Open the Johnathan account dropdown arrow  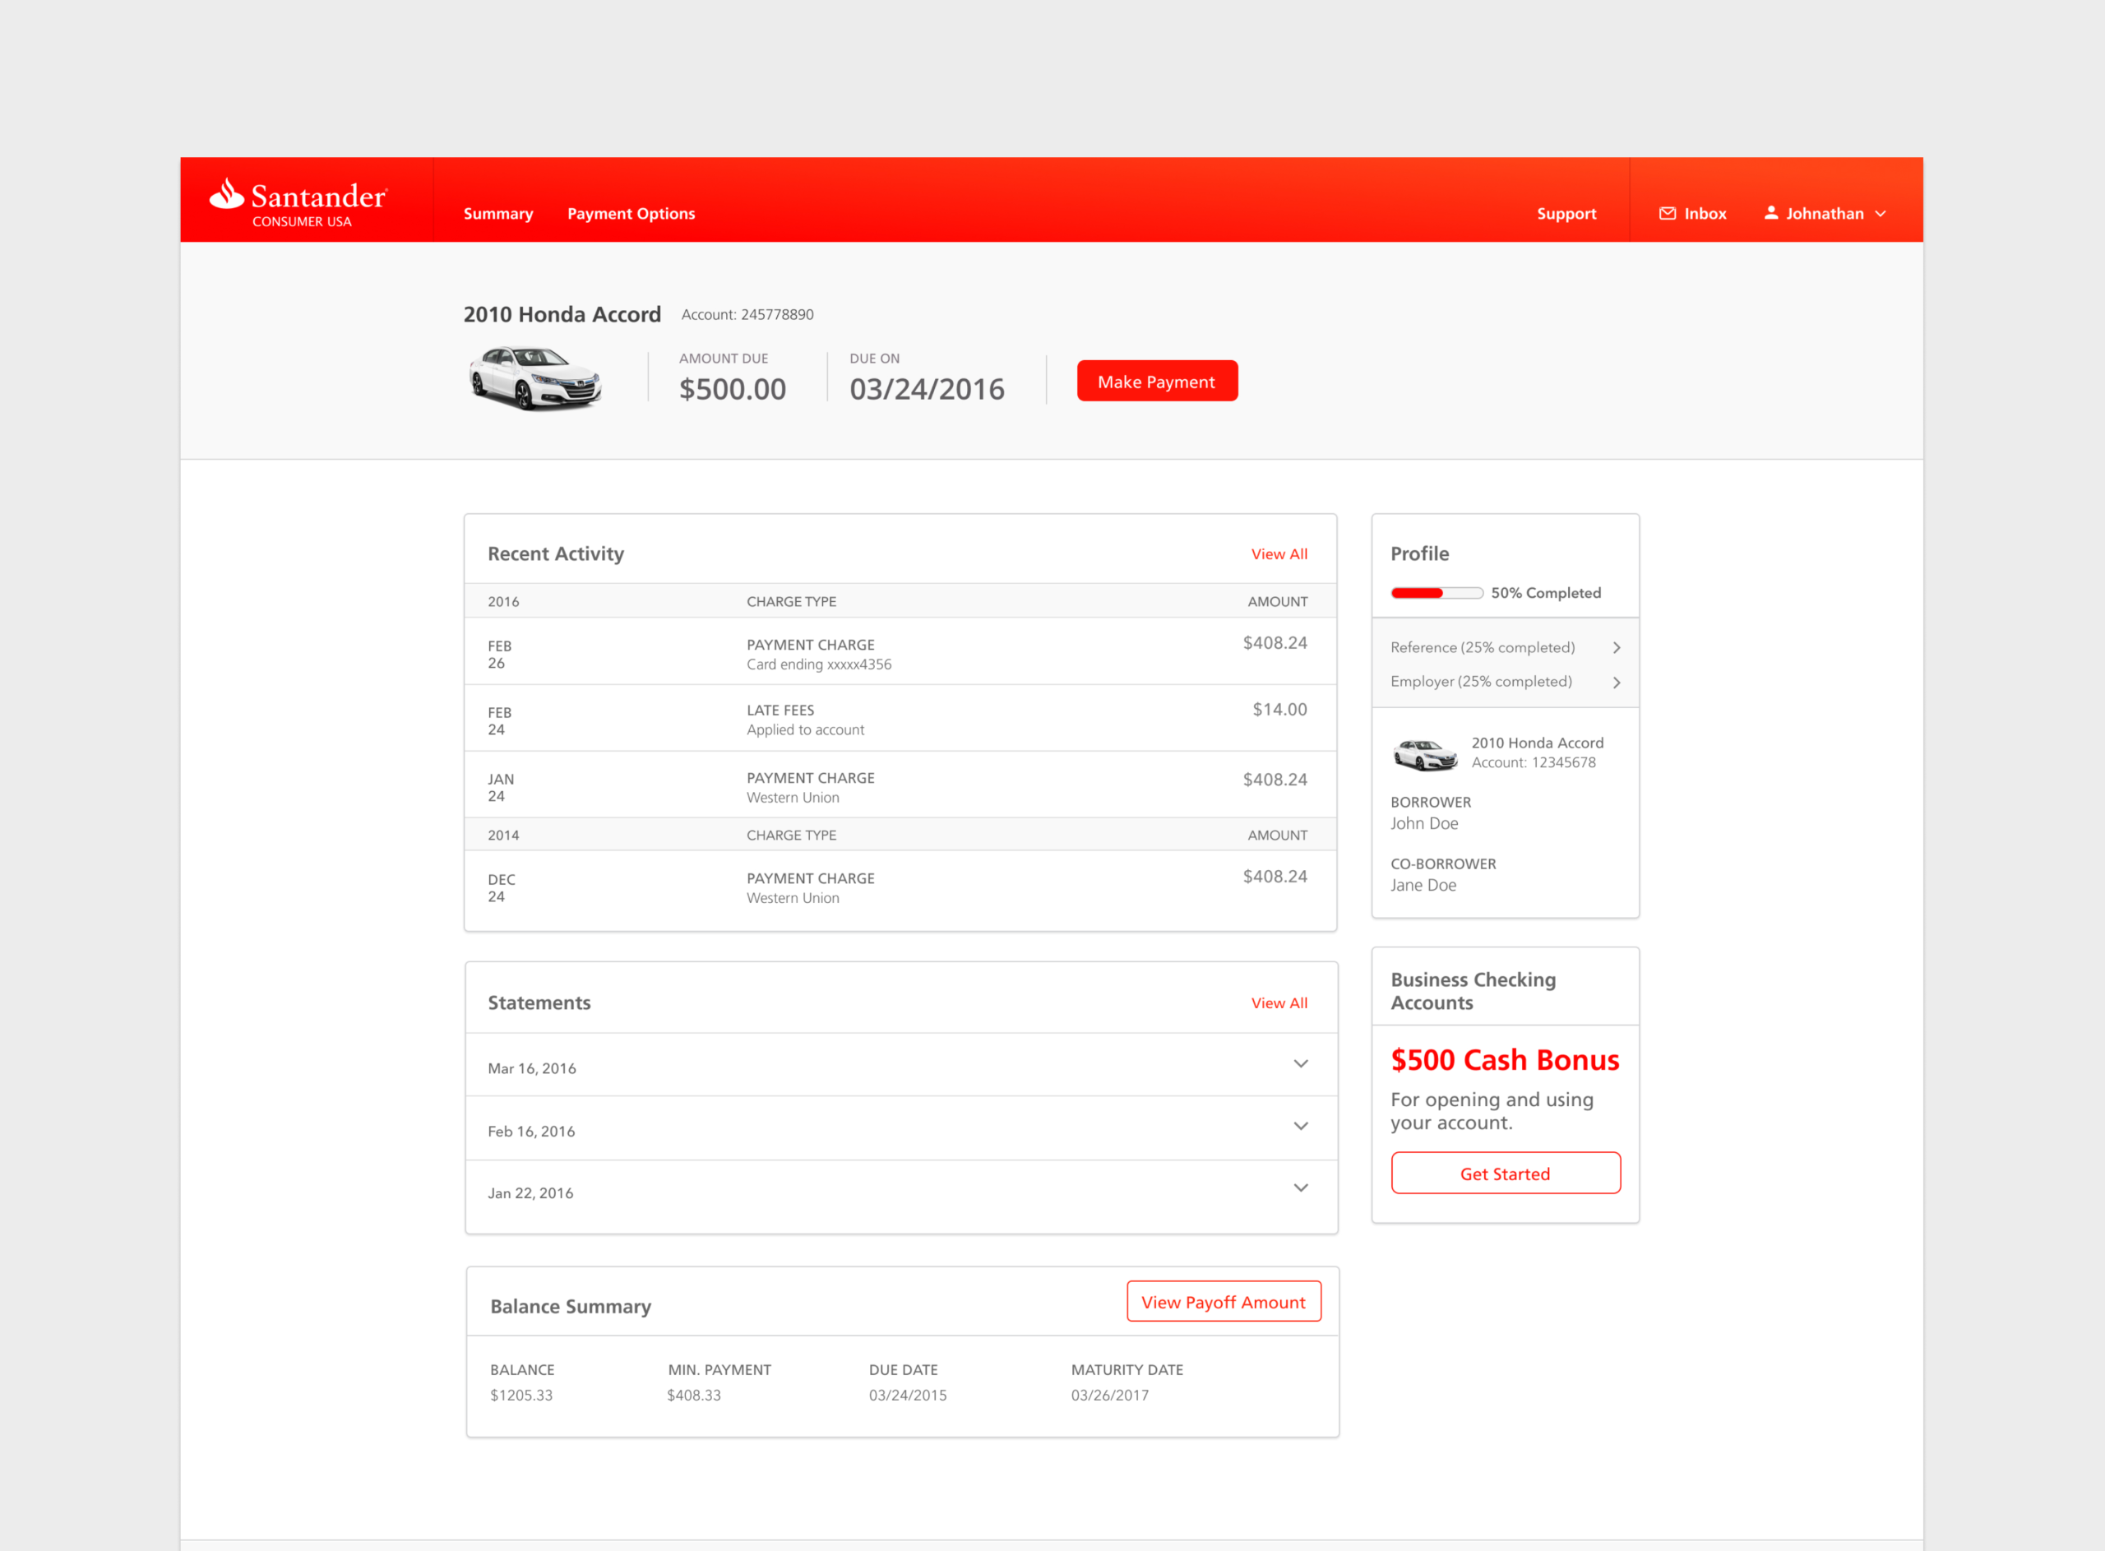[1880, 214]
